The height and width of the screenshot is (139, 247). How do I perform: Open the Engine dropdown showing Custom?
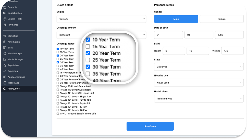[x=101, y=19]
